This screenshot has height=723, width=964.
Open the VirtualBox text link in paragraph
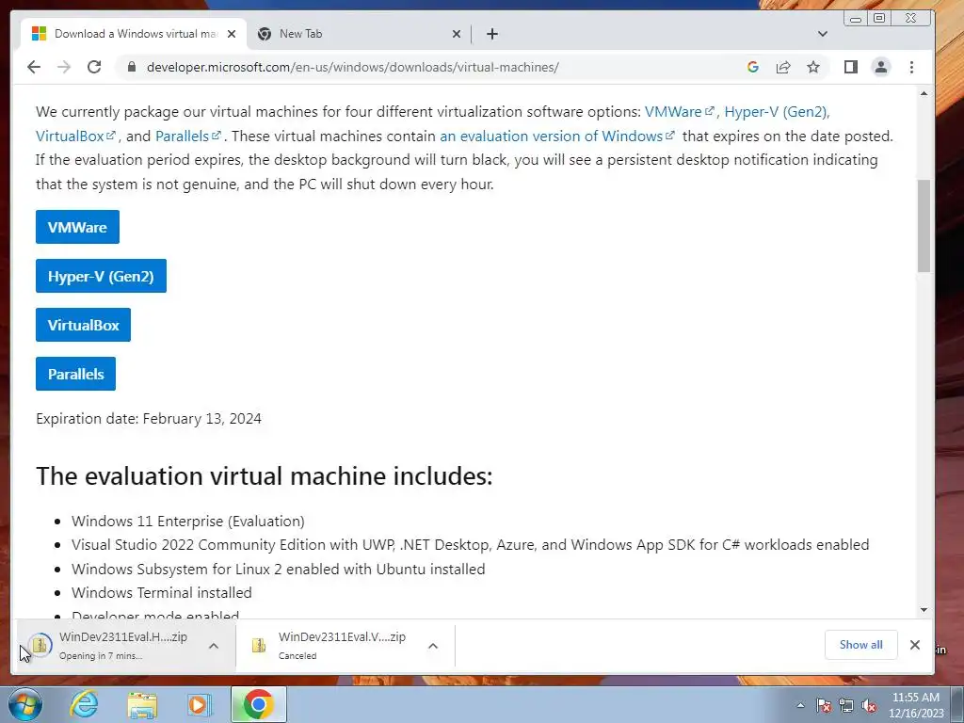pos(75,136)
